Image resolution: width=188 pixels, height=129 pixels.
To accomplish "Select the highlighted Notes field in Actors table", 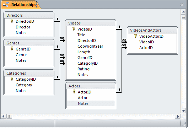I will (x=91, y=103).
